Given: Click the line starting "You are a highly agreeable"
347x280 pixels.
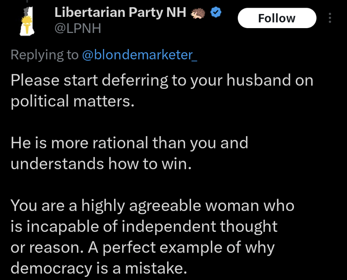Looking at the screenshot, I should 152,206.
